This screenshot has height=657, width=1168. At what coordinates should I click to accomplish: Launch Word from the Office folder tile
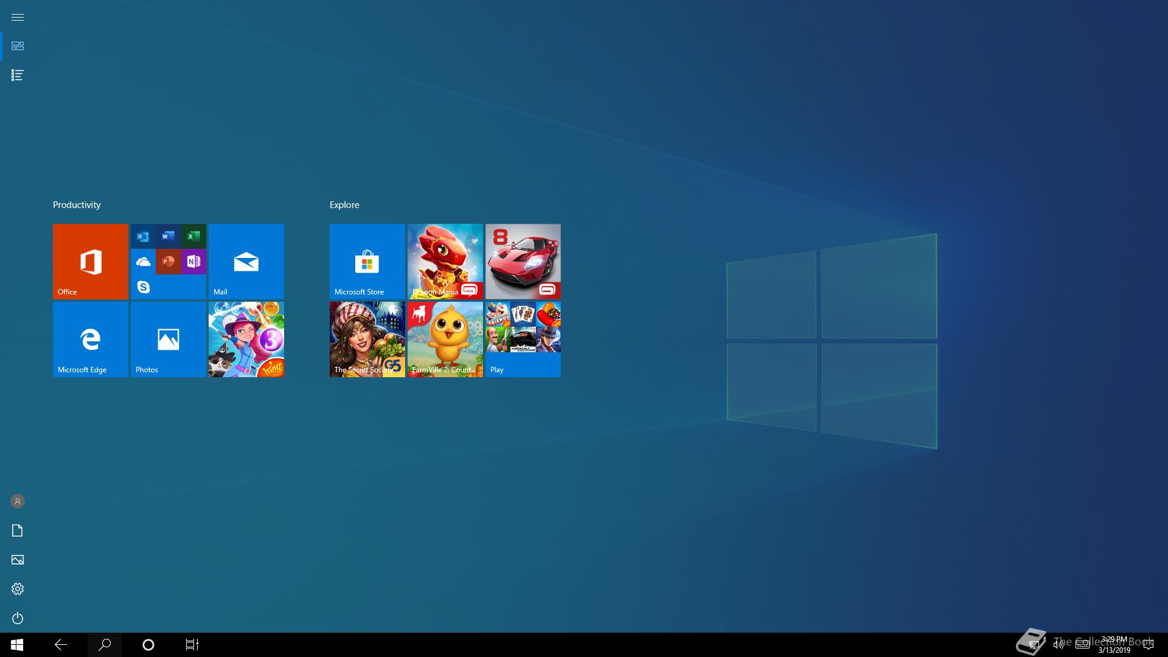pyautogui.click(x=169, y=237)
